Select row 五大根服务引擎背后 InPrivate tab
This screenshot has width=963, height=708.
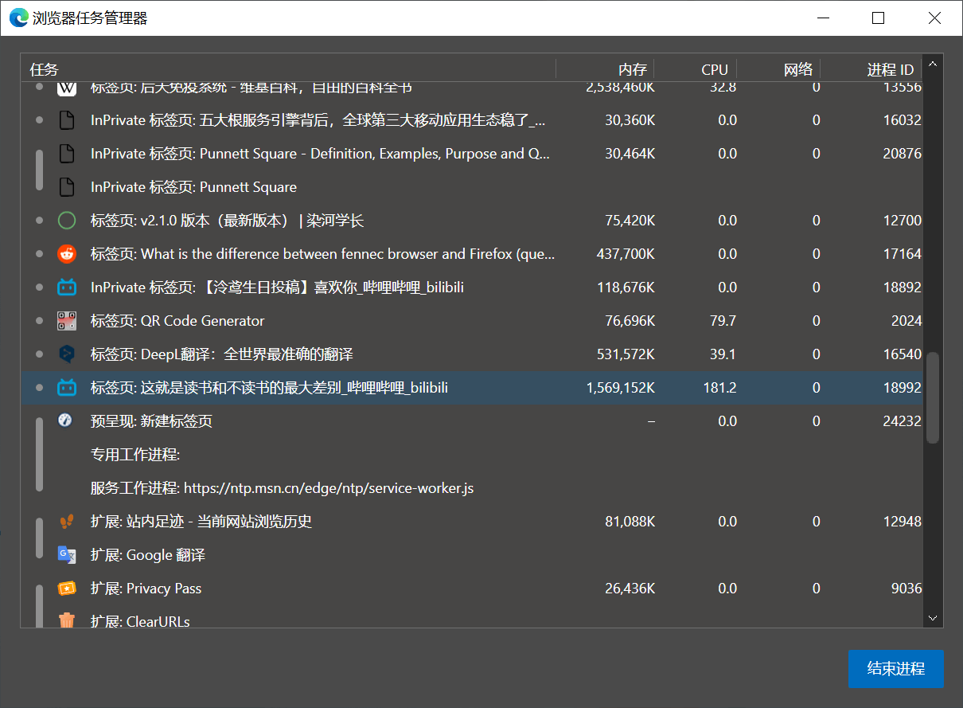pos(472,120)
